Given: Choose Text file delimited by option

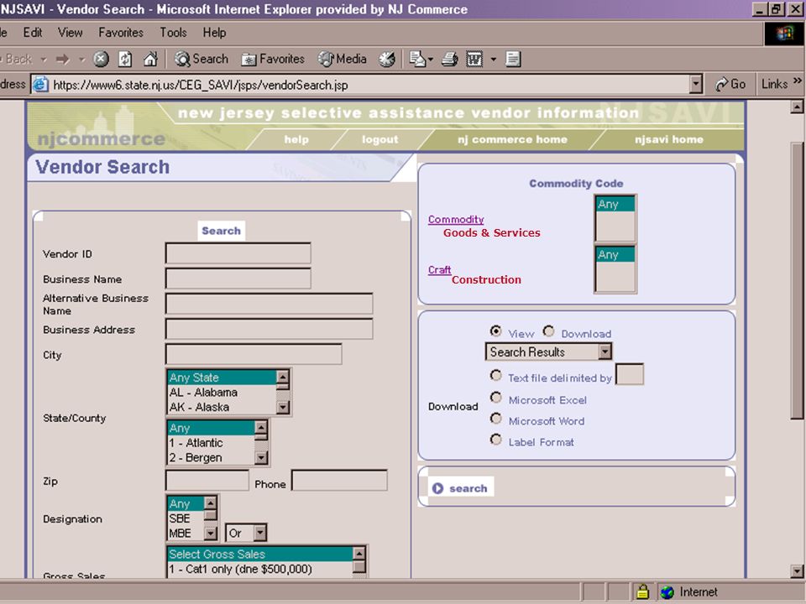Looking at the screenshot, I should [495, 376].
